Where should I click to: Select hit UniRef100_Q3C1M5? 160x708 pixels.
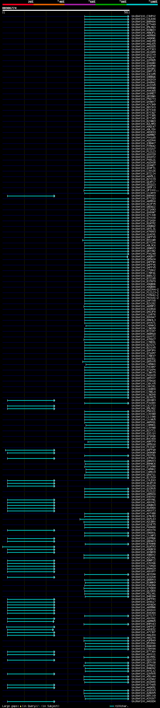[x=143, y=74]
